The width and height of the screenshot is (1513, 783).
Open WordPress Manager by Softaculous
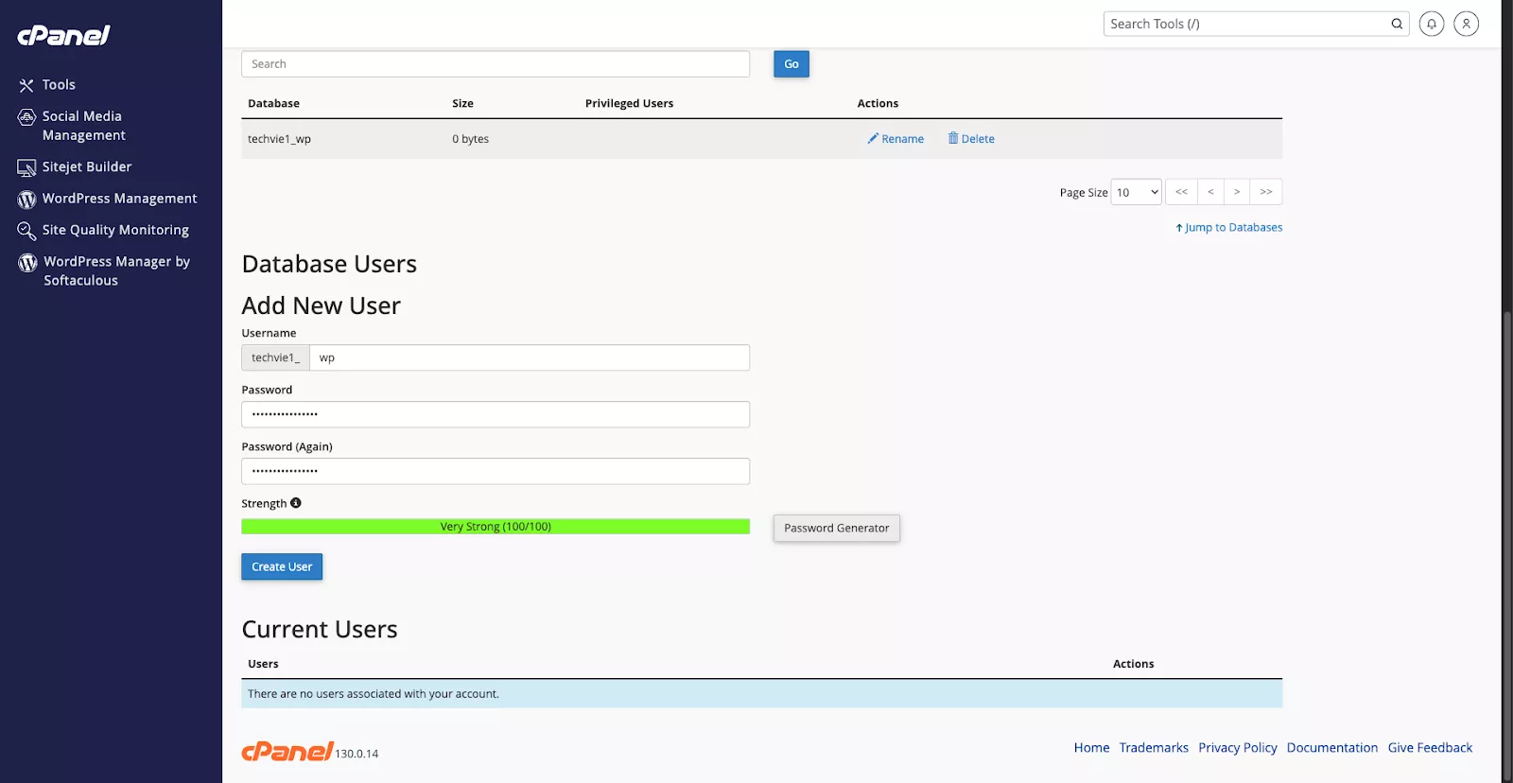pos(115,271)
